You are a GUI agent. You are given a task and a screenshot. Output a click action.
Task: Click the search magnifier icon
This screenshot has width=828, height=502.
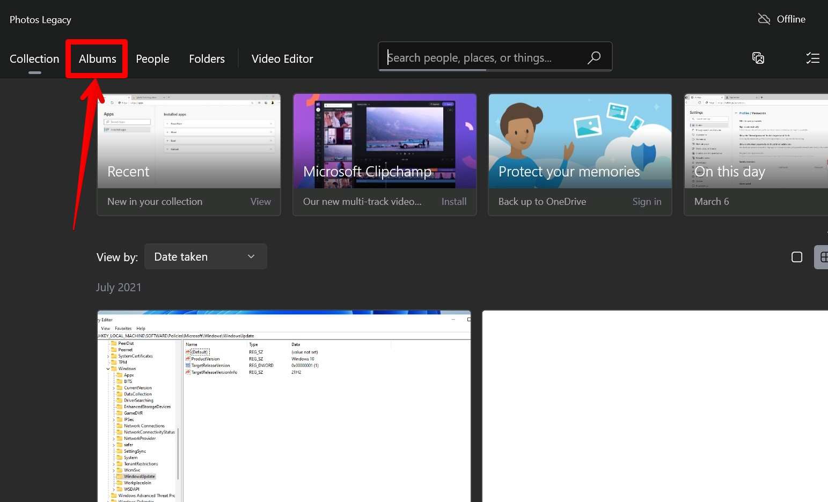(x=593, y=57)
